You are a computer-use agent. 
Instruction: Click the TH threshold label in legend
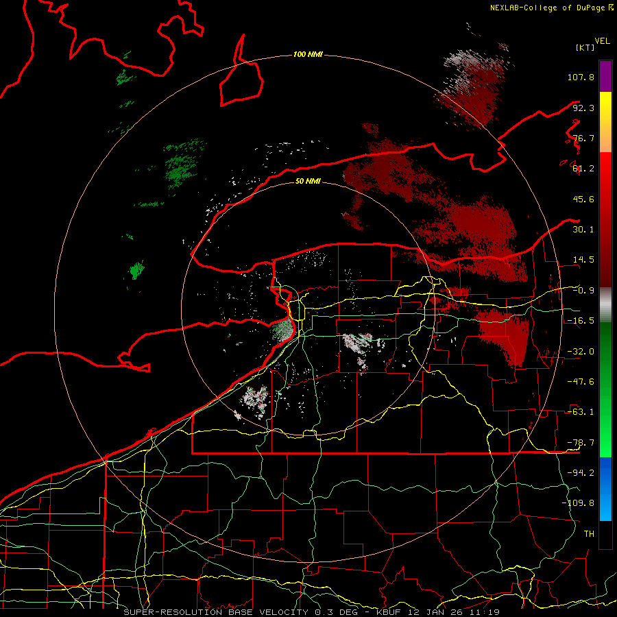point(589,534)
